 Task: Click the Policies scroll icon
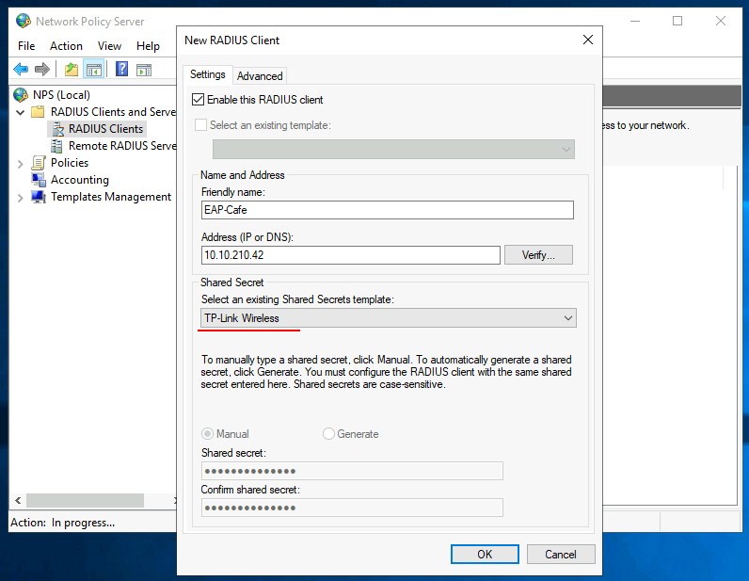[39, 163]
